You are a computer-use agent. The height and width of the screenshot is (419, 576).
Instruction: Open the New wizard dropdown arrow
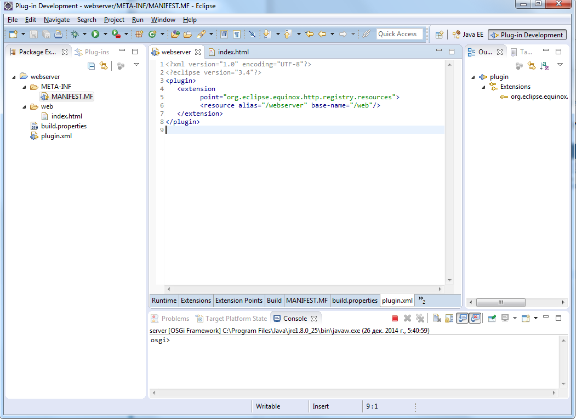click(x=23, y=34)
